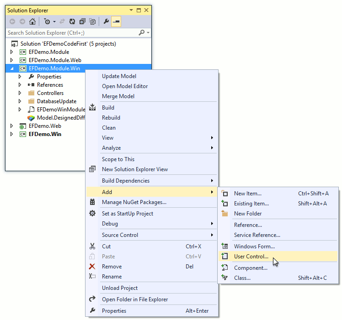Click the Search Solution Explorer input field
The height and width of the screenshot is (320, 342).
click(x=72, y=33)
